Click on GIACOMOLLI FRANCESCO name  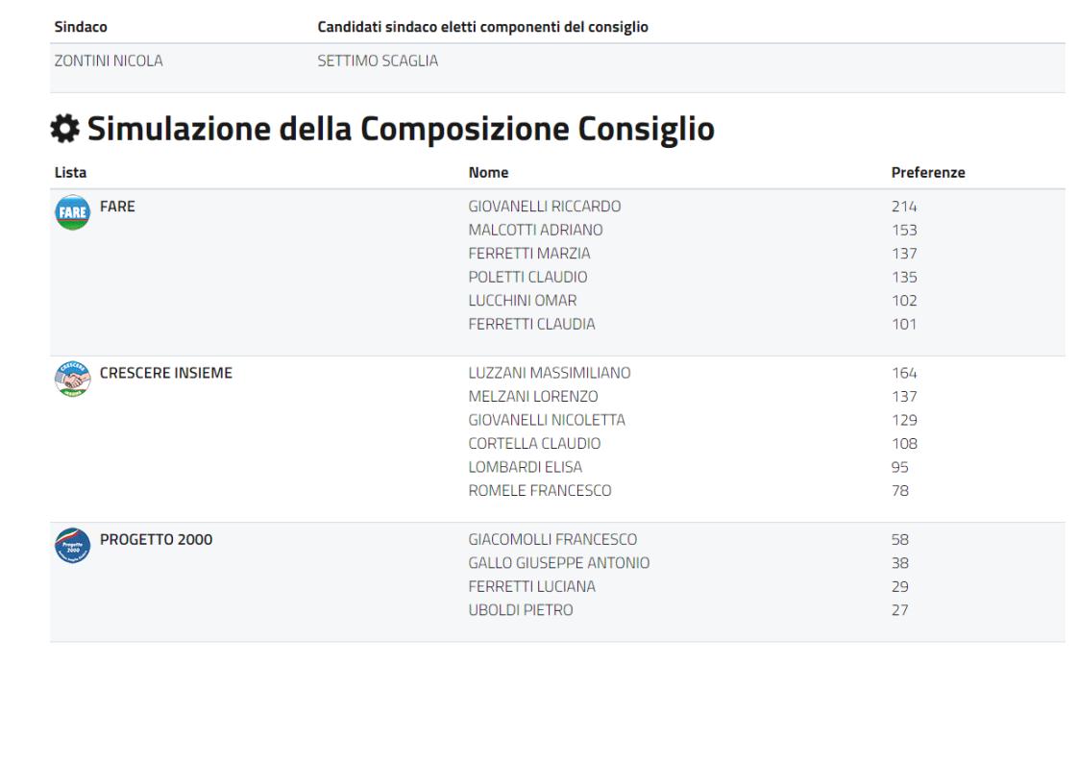[552, 540]
